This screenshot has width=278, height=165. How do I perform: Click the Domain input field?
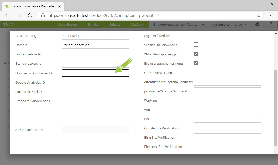(x=95, y=45)
